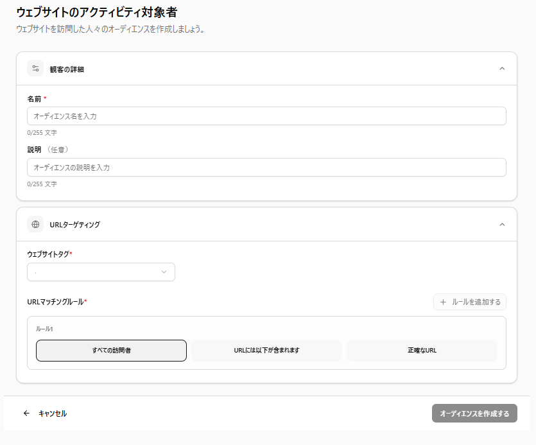536x445 pixels.
Task: Click the 観客の詳細 section header title
Action: pos(67,69)
